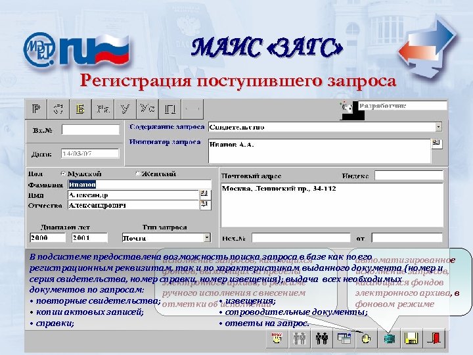Viewport: 473px width, 355px height.
Task: Click the 'У' toolbar button
Action: (125, 109)
